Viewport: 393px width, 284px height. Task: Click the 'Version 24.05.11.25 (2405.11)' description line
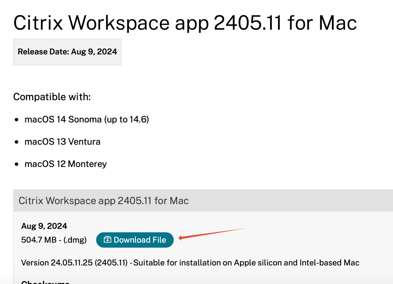[x=190, y=263]
